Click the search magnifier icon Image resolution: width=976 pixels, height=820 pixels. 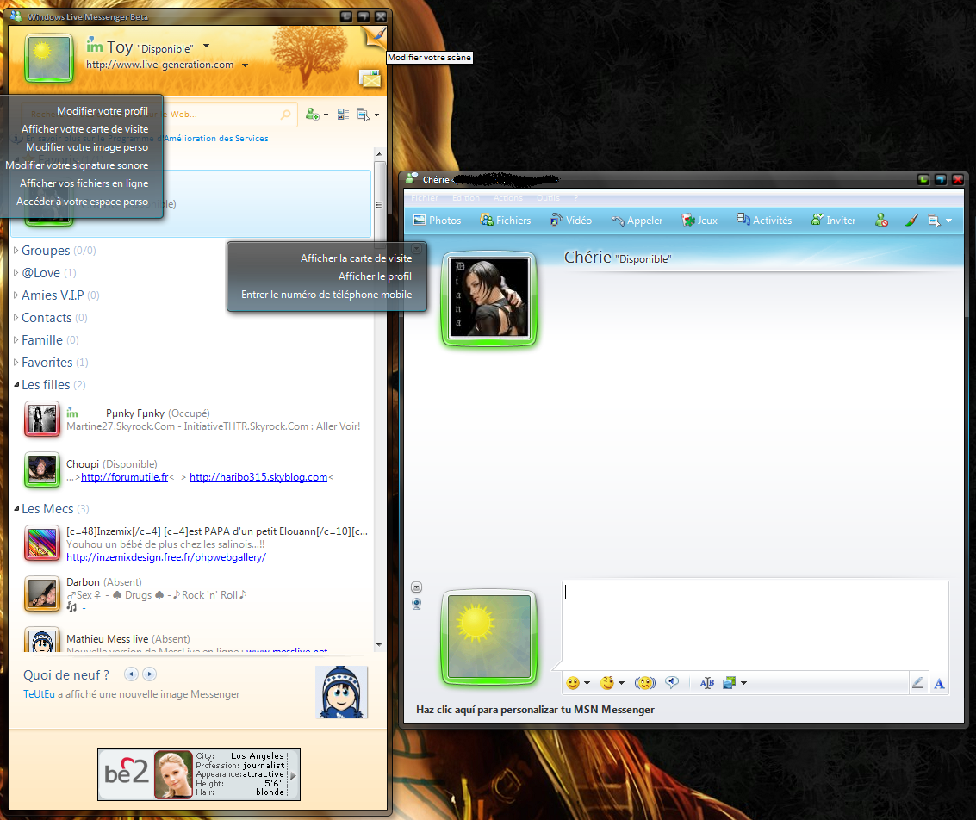pyautogui.click(x=286, y=115)
